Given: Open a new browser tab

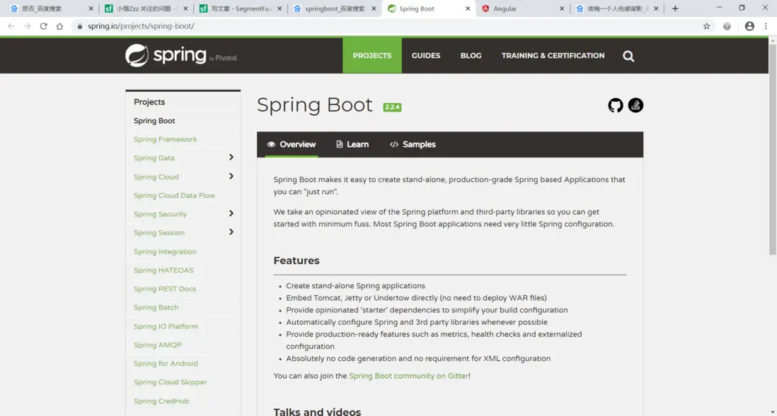Looking at the screenshot, I should click(x=675, y=8).
